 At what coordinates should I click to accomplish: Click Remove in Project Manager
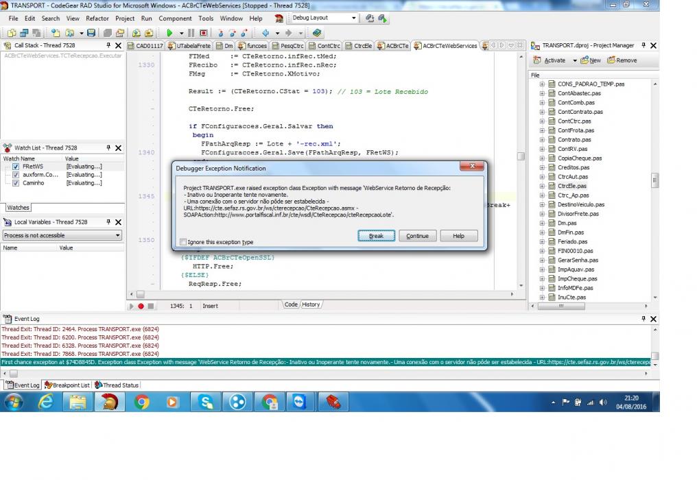[622, 60]
